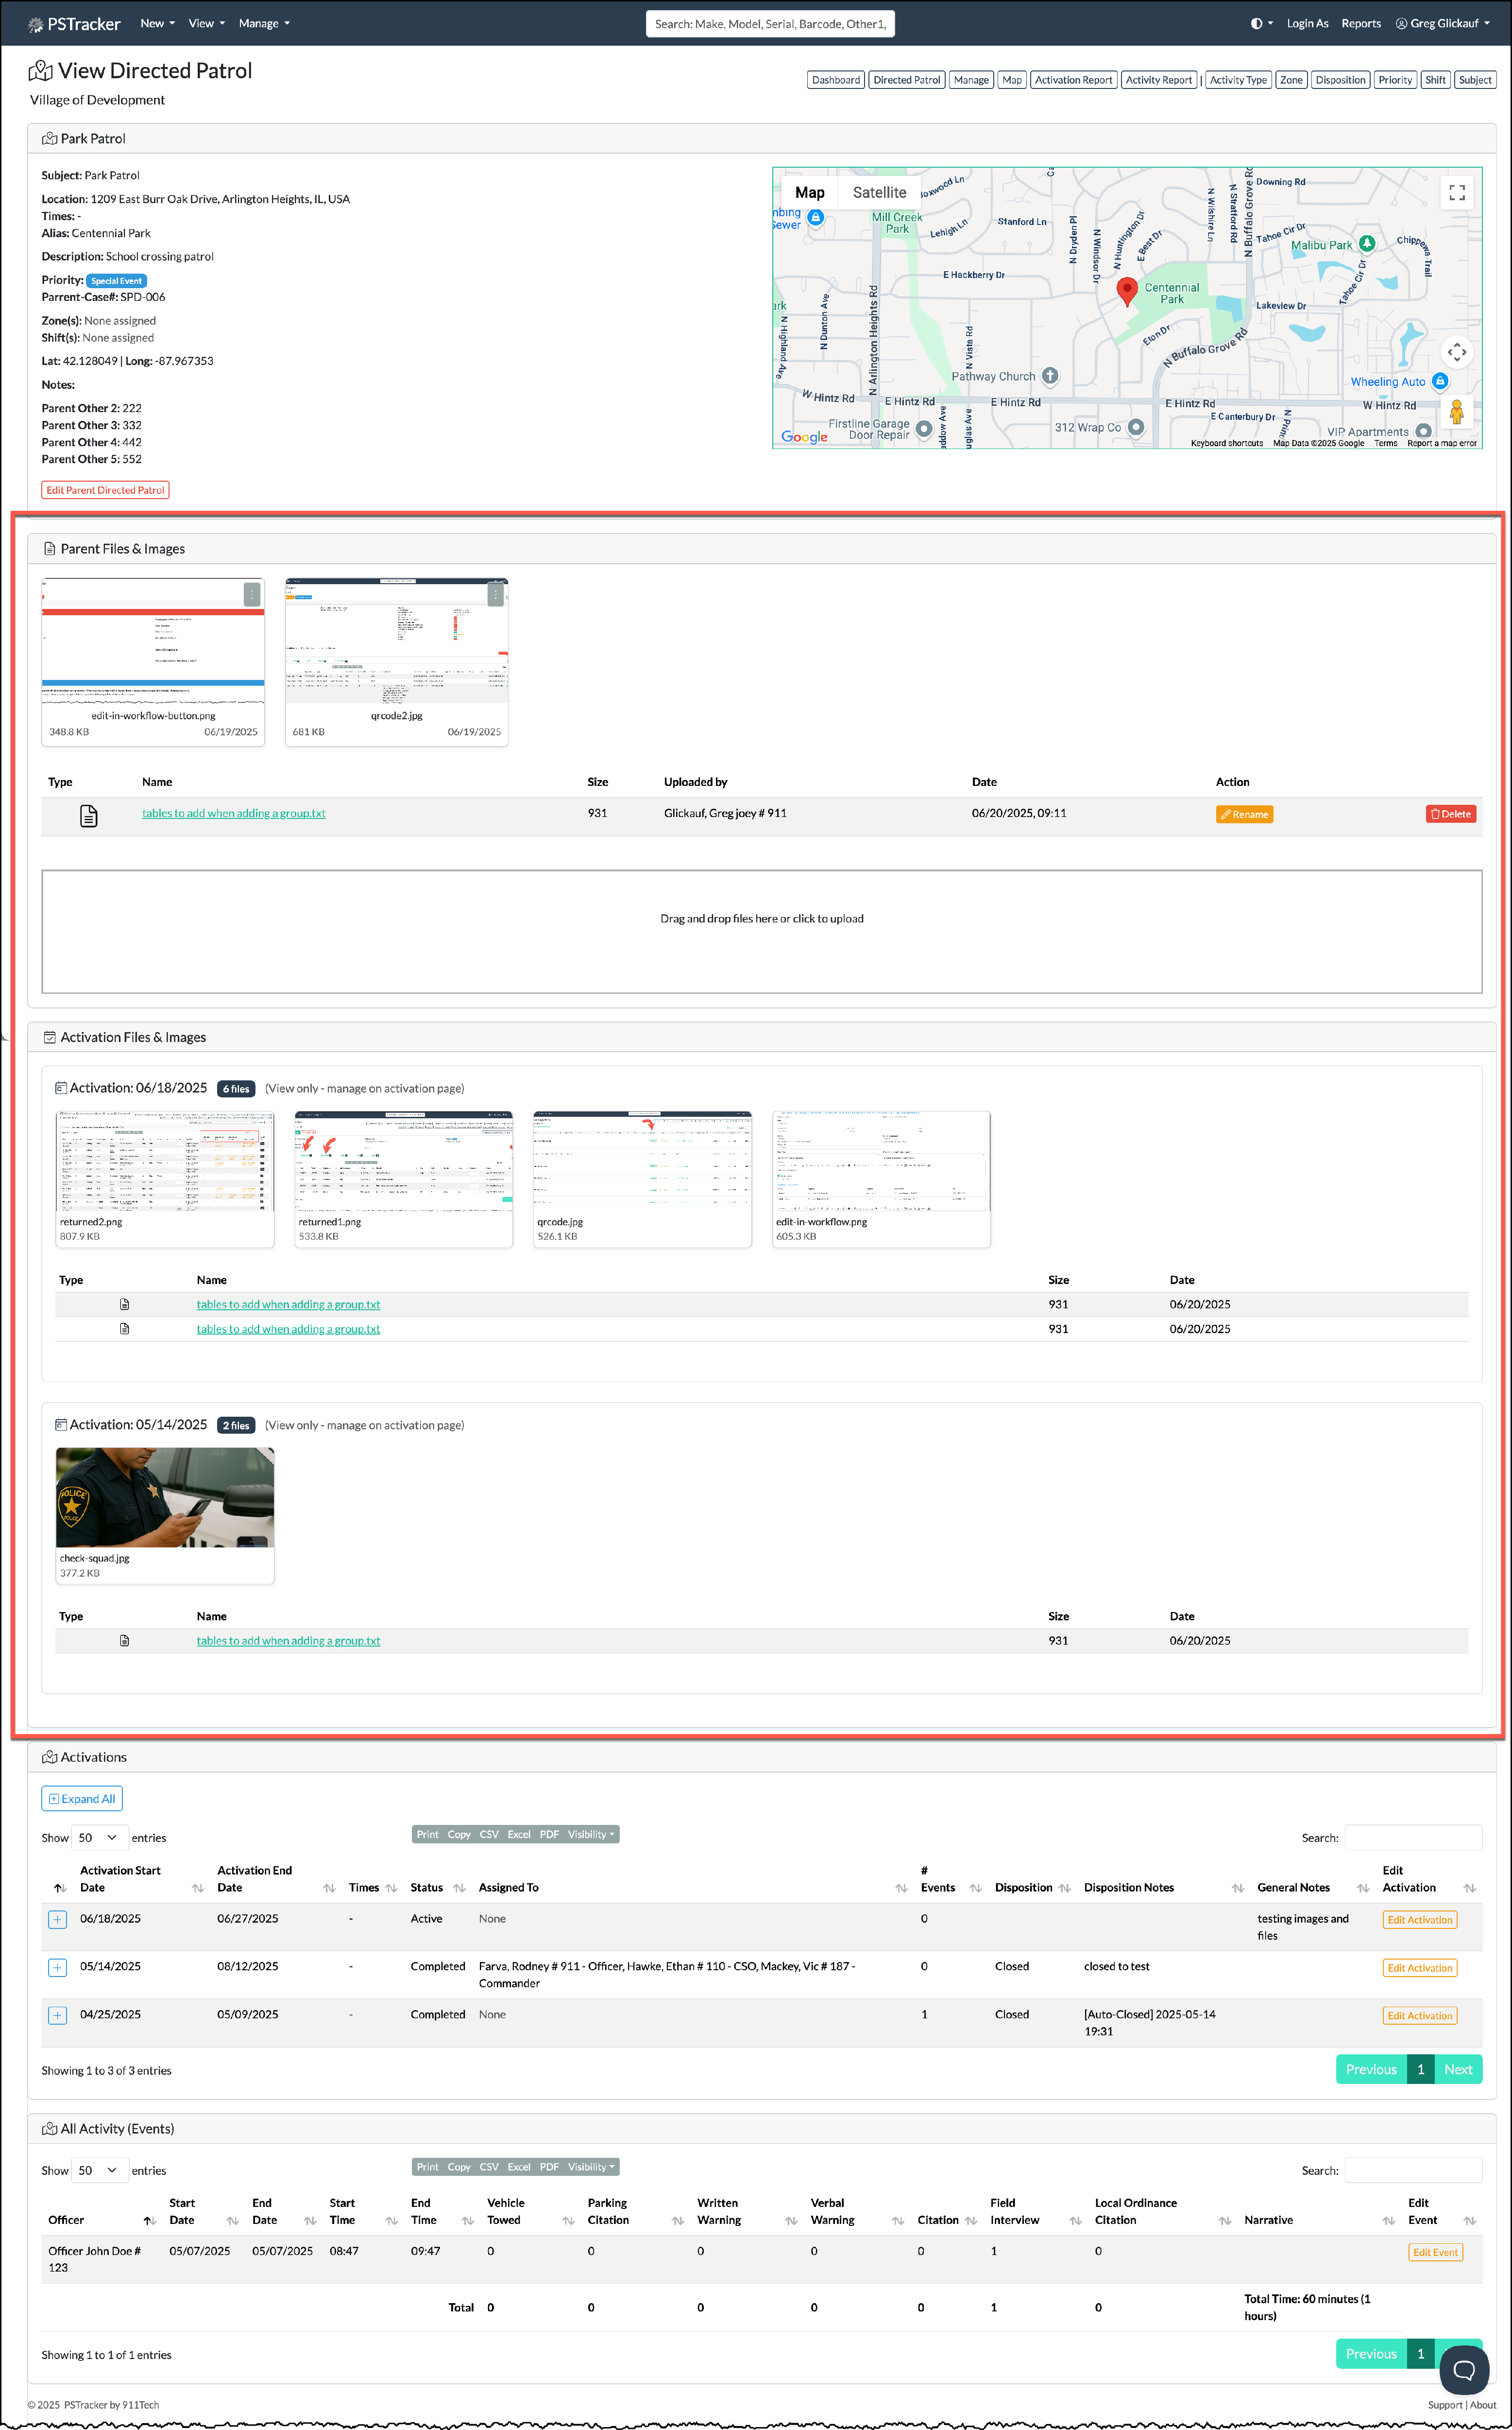Expand the 06/18/2025 activation row

pyautogui.click(x=58, y=1919)
